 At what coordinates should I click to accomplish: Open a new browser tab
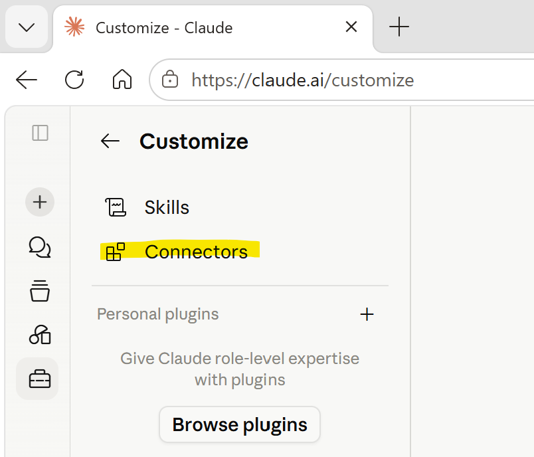tap(399, 27)
